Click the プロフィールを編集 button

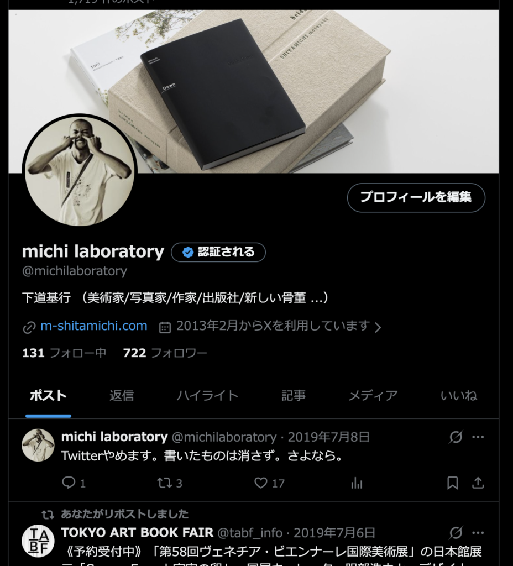tap(416, 197)
